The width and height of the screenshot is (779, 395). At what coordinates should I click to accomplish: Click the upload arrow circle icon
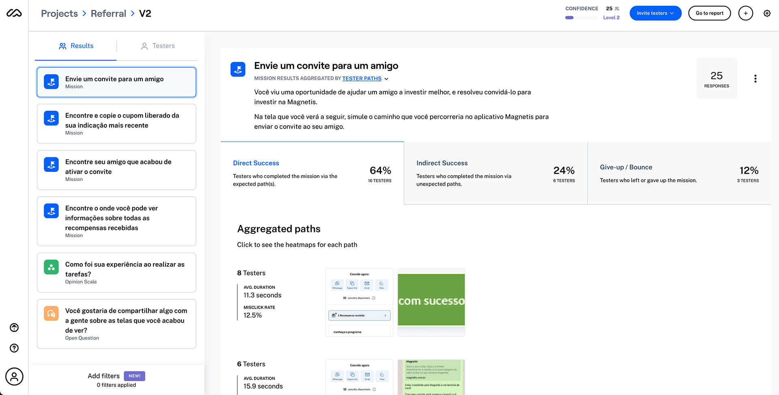point(14,328)
